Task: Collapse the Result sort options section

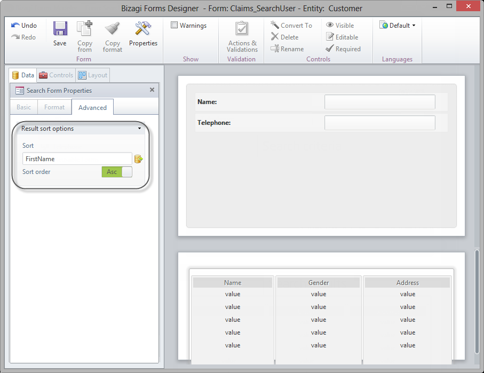Action: [x=139, y=129]
